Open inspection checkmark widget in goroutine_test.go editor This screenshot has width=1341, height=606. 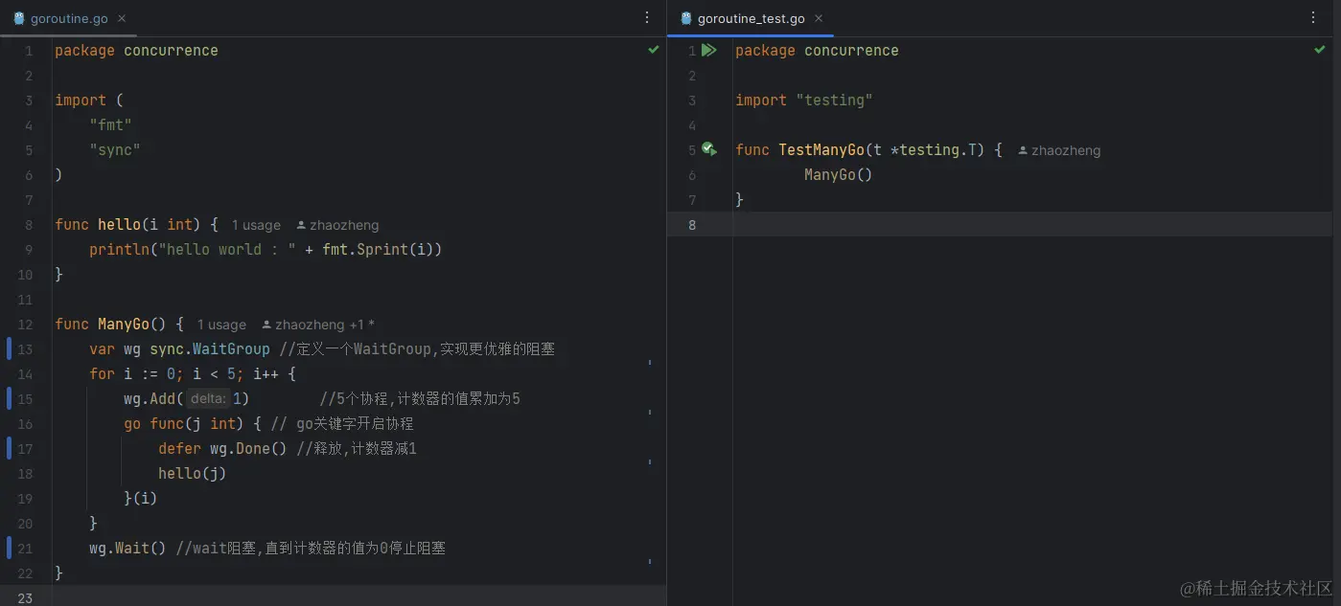[x=1320, y=49]
